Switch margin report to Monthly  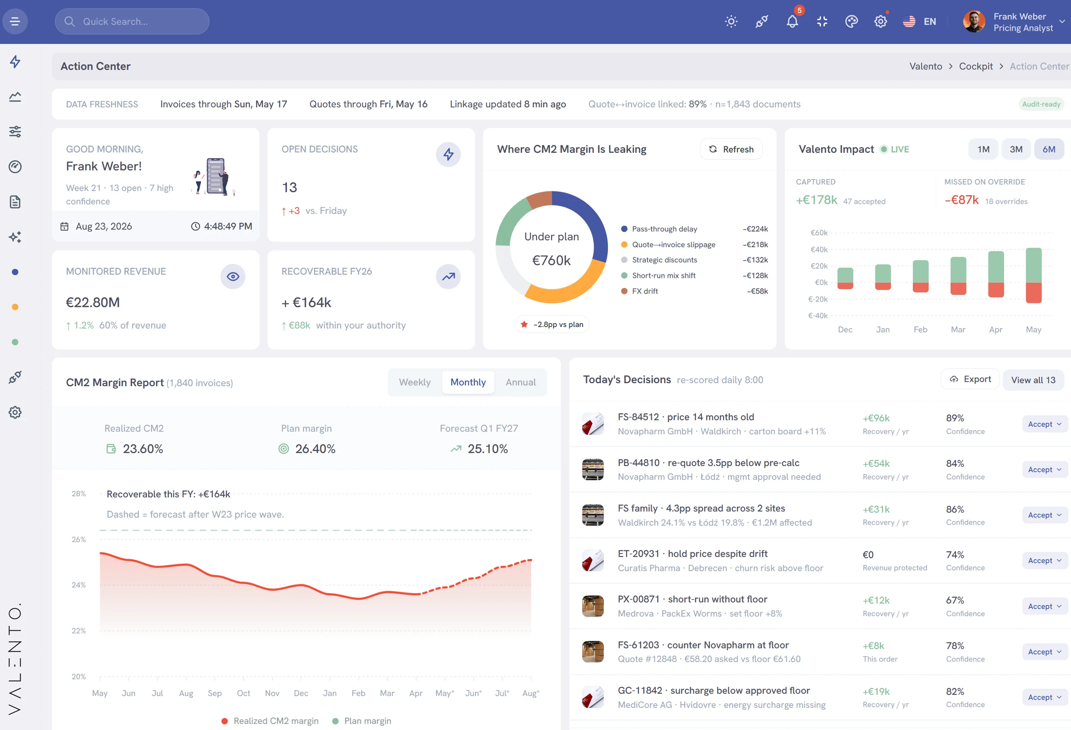click(468, 382)
